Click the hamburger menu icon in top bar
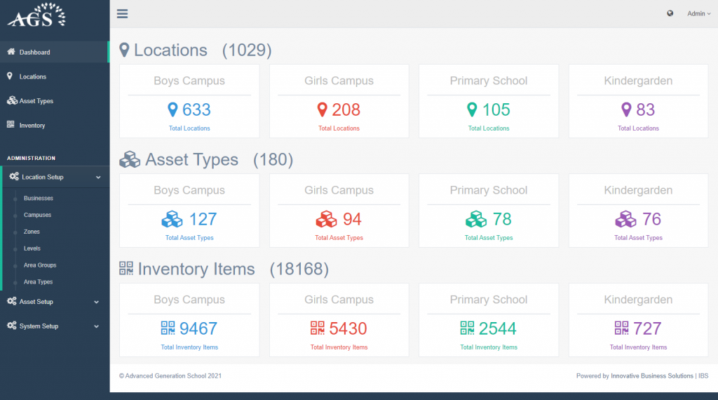 click(x=123, y=13)
